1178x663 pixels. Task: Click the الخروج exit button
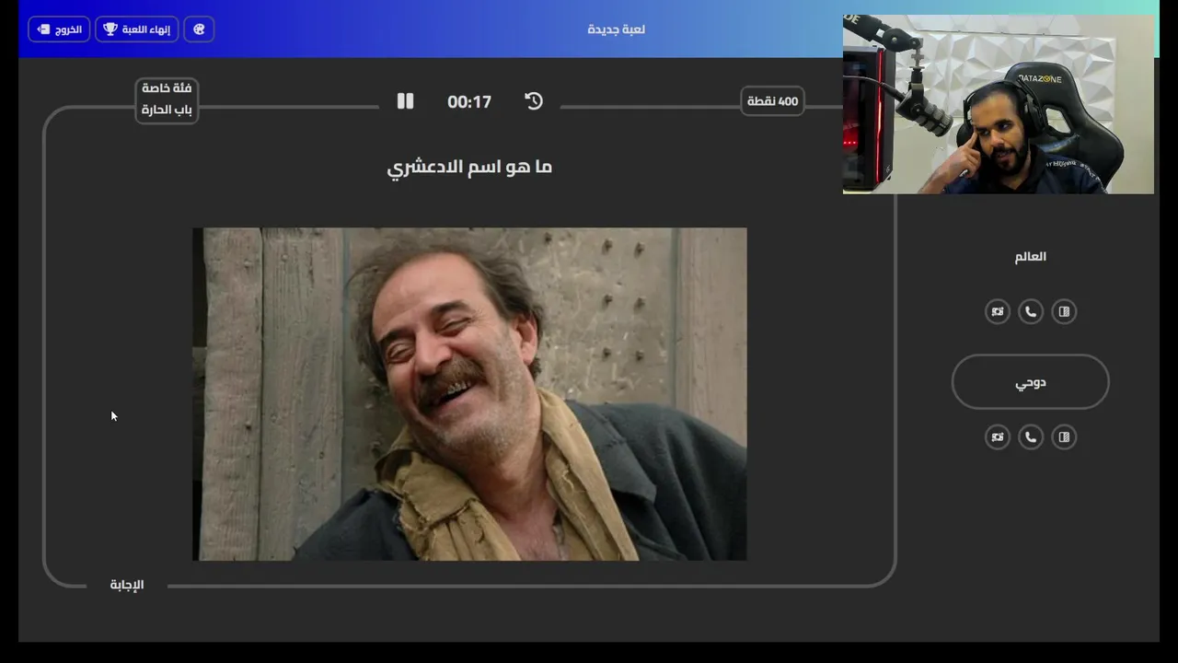pyautogui.click(x=59, y=29)
